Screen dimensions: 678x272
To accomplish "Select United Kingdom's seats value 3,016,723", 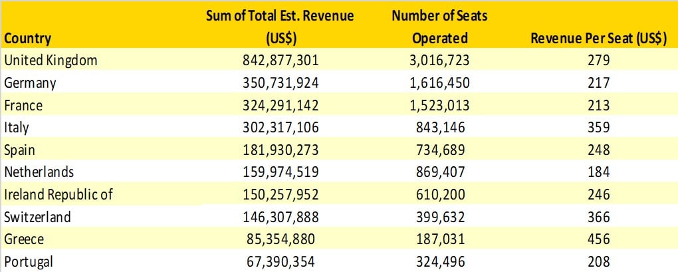I will pos(440,61).
